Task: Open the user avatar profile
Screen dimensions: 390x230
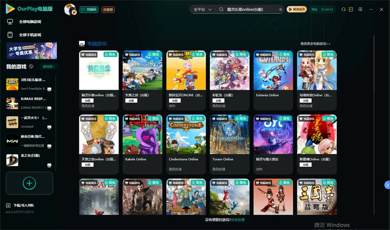Action: tap(70, 9)
